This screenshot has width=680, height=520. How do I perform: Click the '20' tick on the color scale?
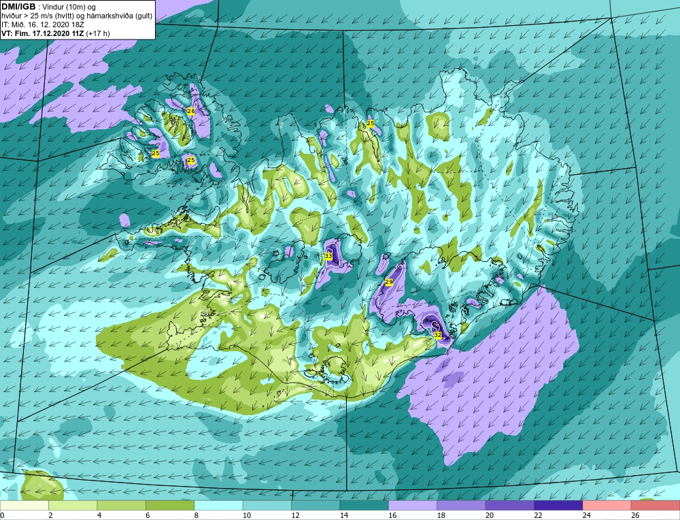[490, 515]
